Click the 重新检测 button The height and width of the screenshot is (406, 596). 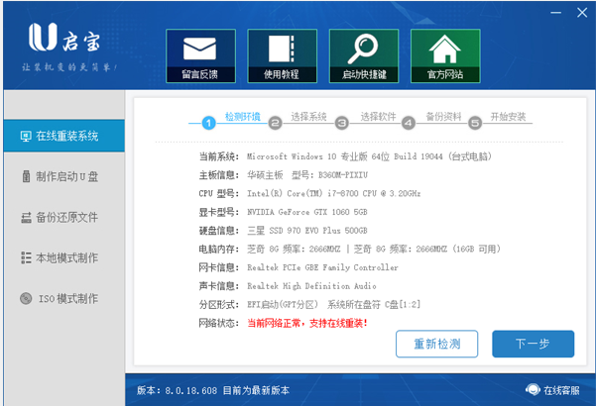[436, 344]
